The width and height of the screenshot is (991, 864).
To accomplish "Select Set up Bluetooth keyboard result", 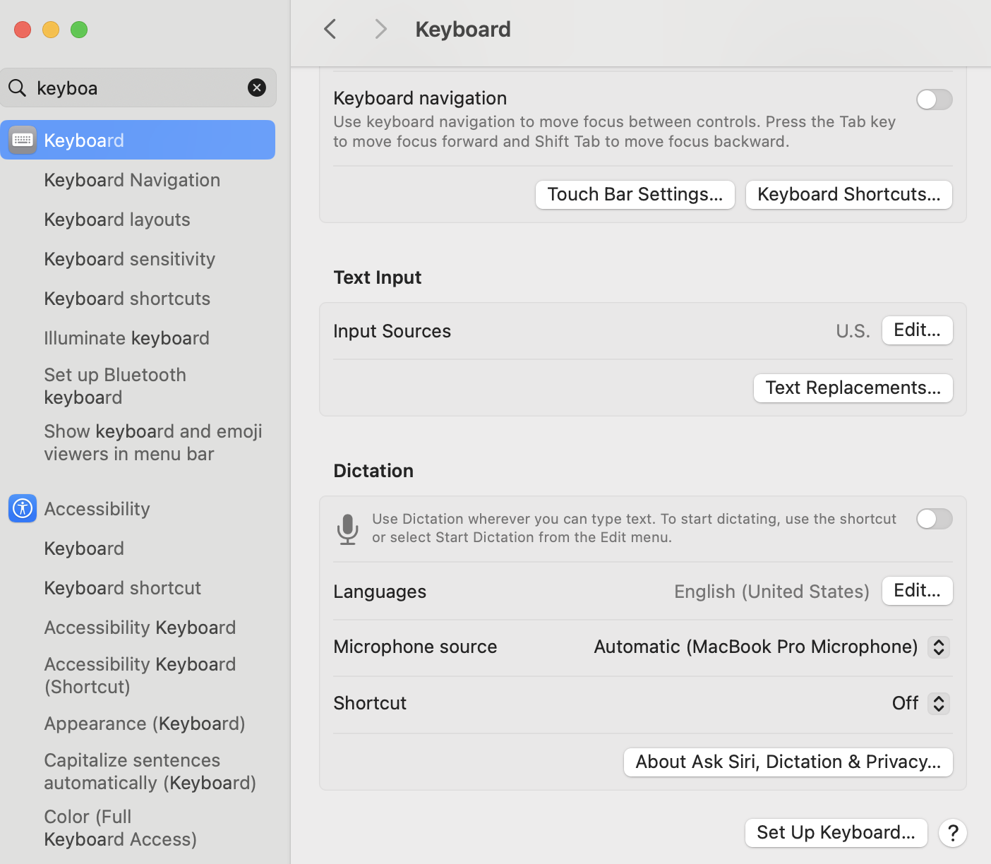I will 115,386.
